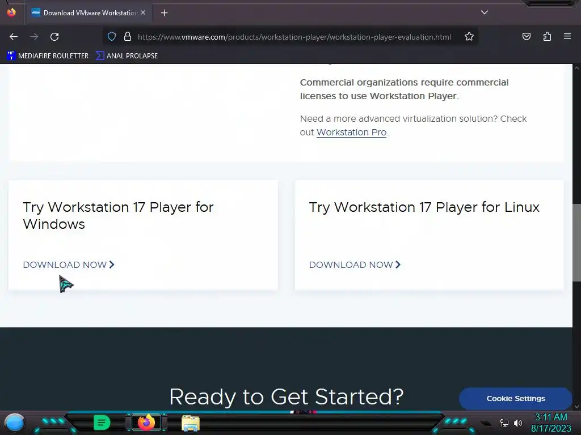The height and width of the screenshot is (435, 581).
Task: Open the second bookmarks toolbar item
Action: pyautogui.click(x=127, y=56)
